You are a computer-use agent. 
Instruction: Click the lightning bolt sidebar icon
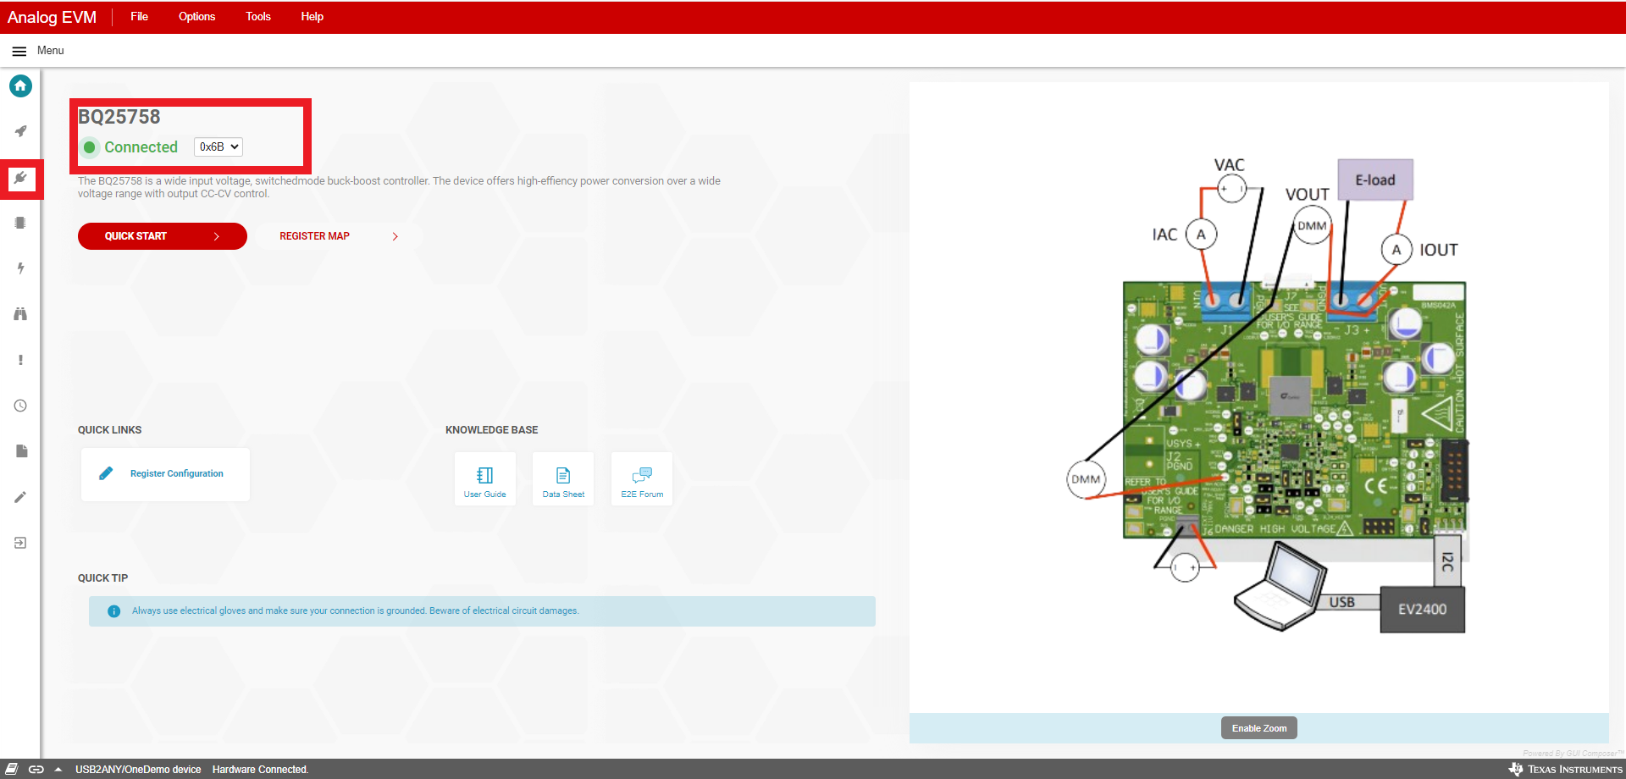point(20,268)
